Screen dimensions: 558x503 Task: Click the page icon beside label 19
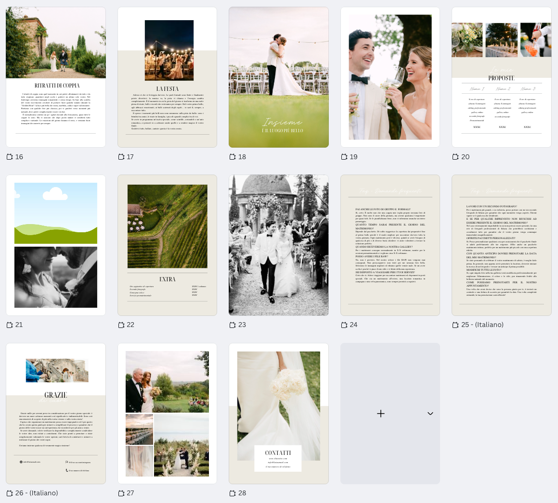(344, 157)
